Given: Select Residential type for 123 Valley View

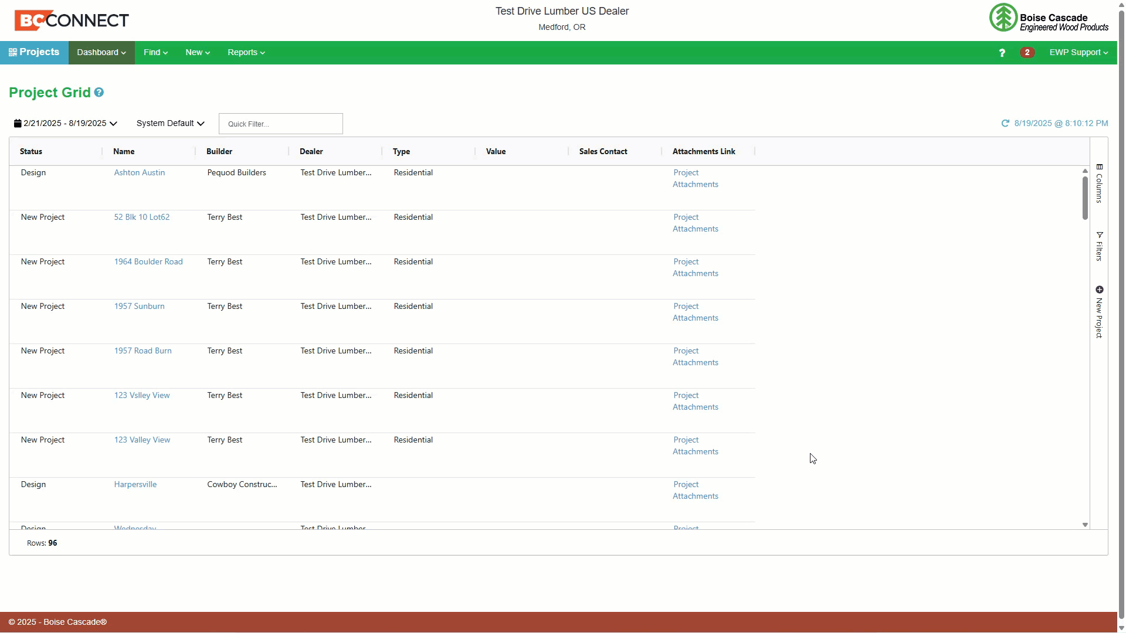Looking at the screenshot, I should 413,440.
